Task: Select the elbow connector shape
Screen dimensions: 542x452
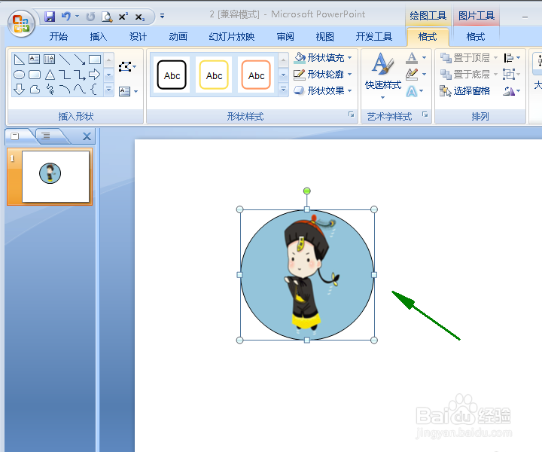Action: (65, 75)
